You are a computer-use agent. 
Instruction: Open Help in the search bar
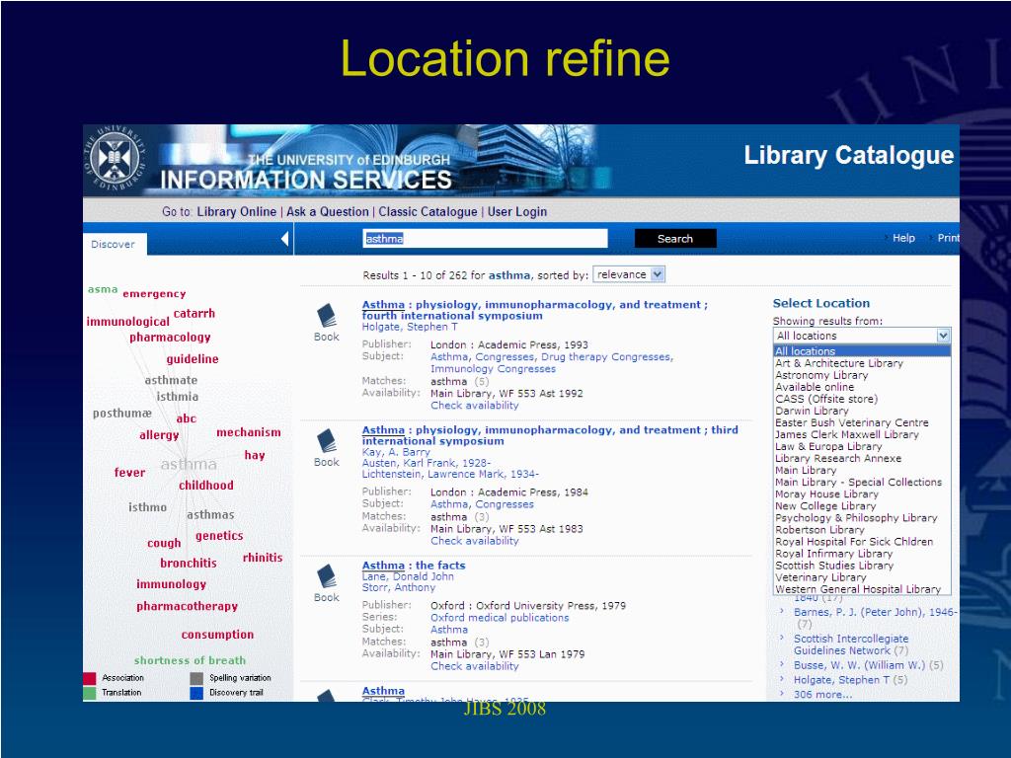click(903, 238)
